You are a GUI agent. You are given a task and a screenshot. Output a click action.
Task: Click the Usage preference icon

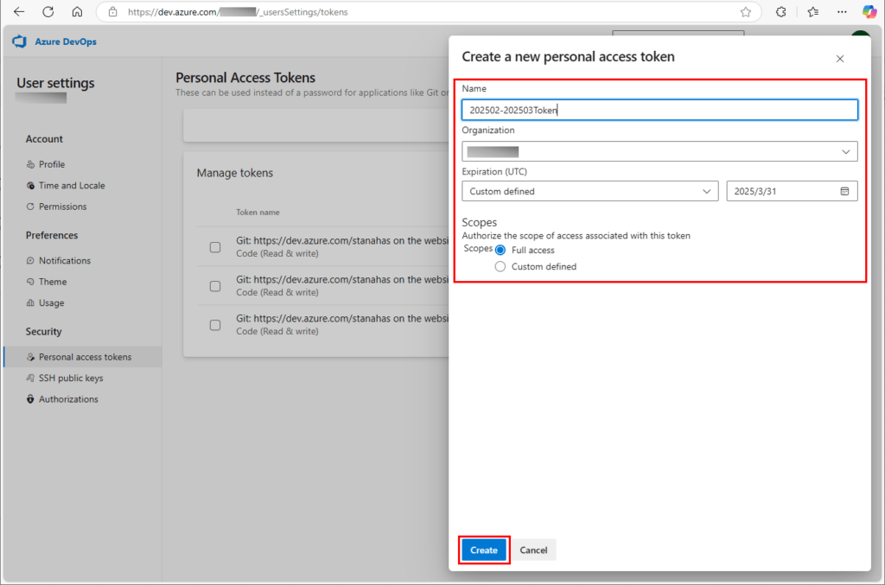[31, 303]
